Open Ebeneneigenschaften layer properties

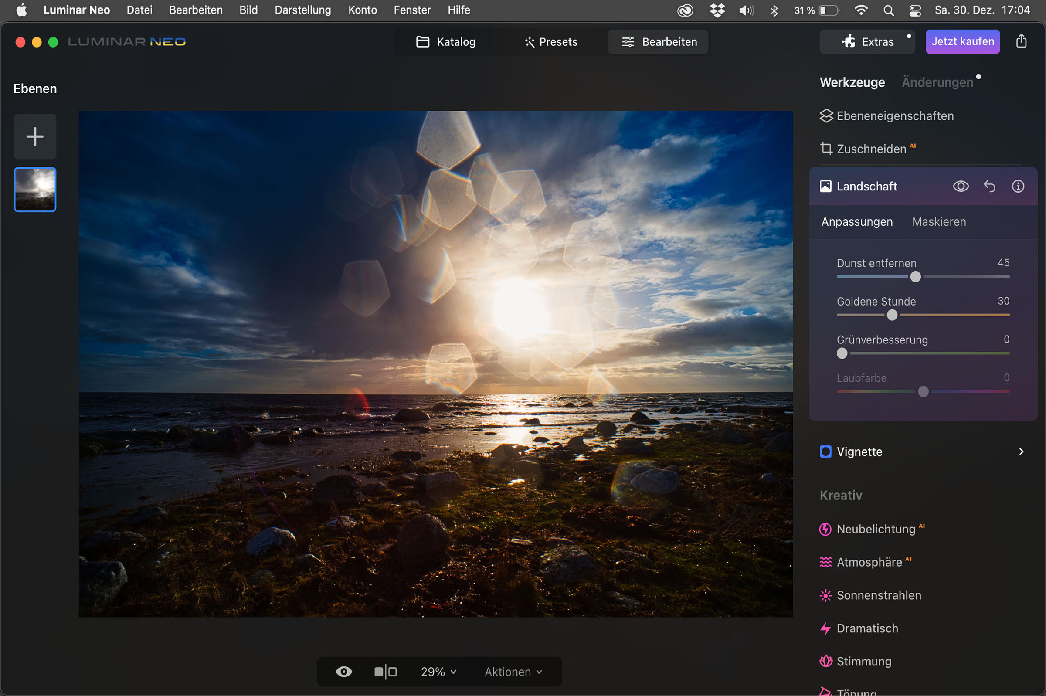[x=894, y=116]
